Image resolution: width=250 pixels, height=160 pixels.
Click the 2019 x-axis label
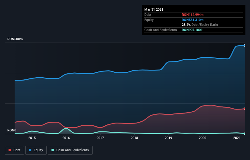(168, 138)
